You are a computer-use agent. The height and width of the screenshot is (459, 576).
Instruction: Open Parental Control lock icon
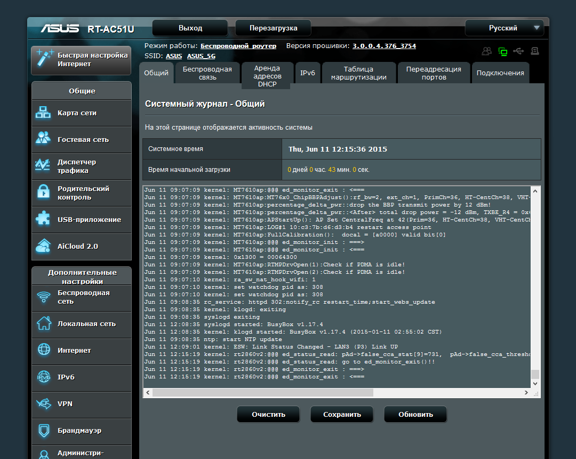tap(43, 192)
